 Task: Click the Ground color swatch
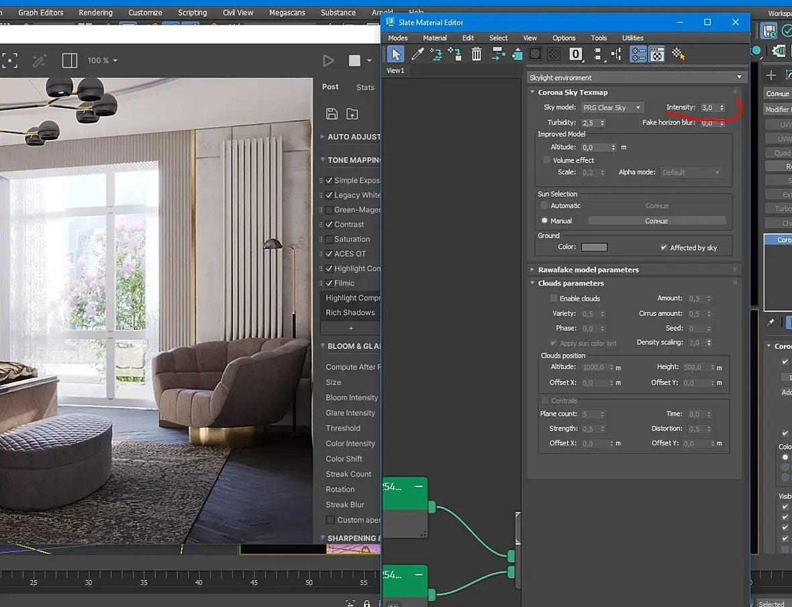(594, 247)
